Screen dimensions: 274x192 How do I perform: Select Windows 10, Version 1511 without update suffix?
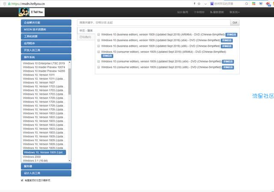tap(39, 75)
